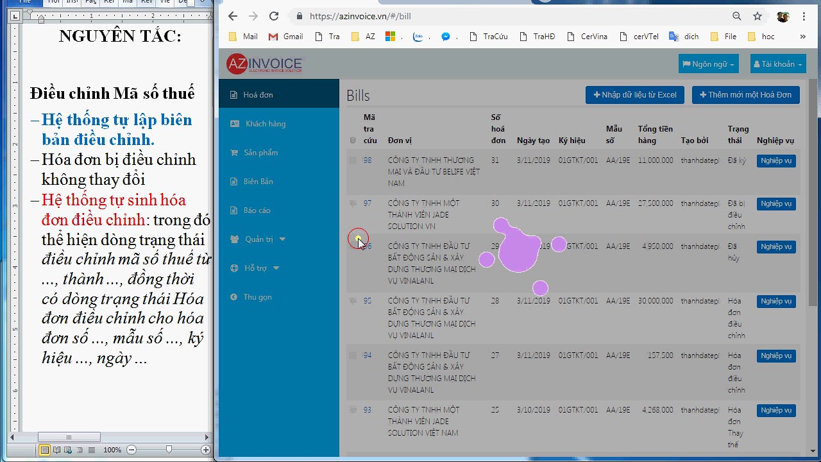
Task: Switch Word to Full Screen Reading view
Action: (57, 450)
